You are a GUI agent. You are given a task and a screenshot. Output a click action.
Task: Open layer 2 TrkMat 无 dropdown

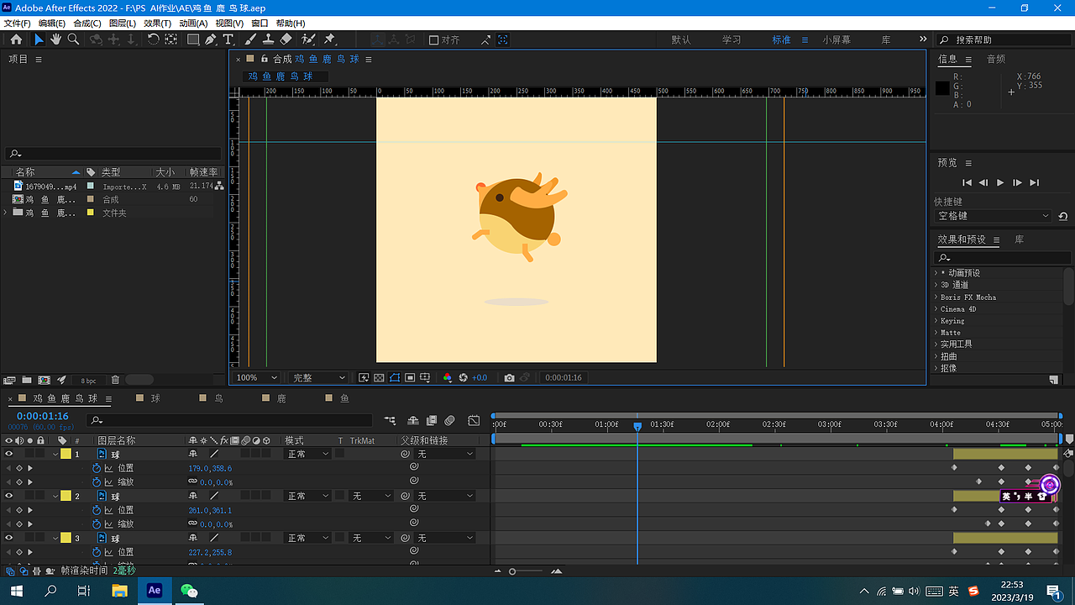click(x=371, y=496)
